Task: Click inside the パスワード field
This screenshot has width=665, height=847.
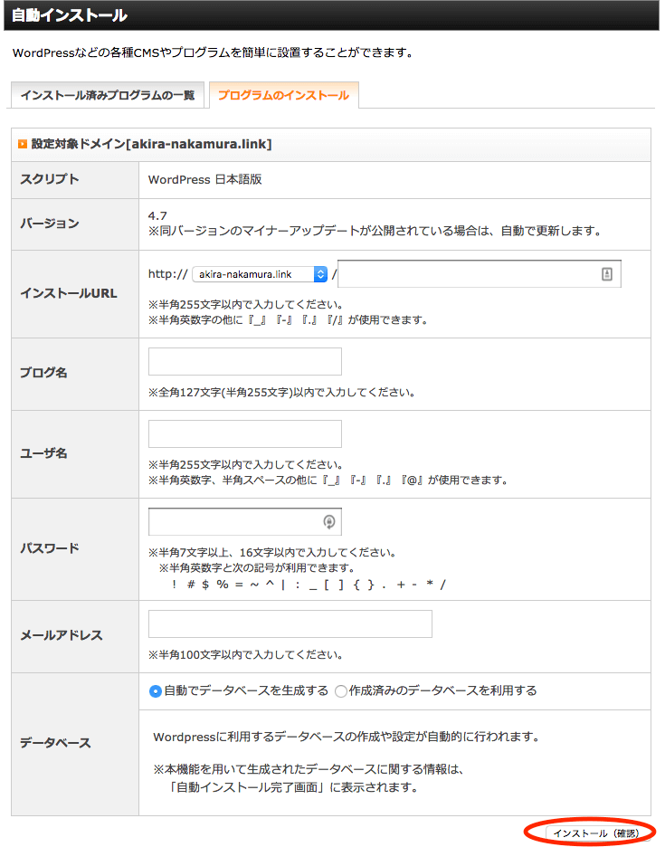Action: click(233, 521)
